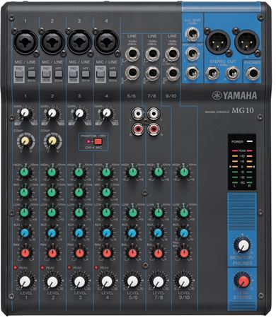Click the channel 4 XLR combo input jack
The image size is (276, 318).
[107, 42]
